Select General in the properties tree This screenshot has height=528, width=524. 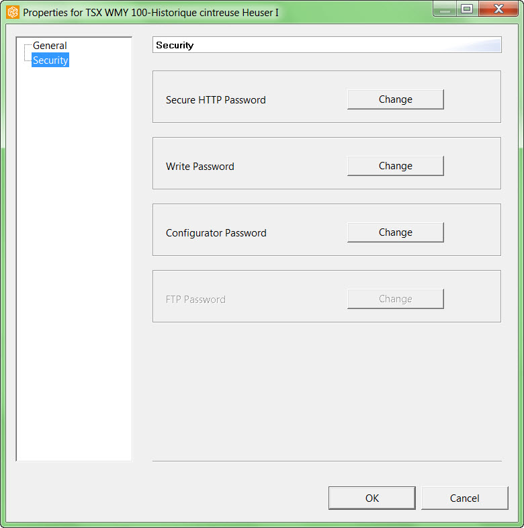point(50,46)
